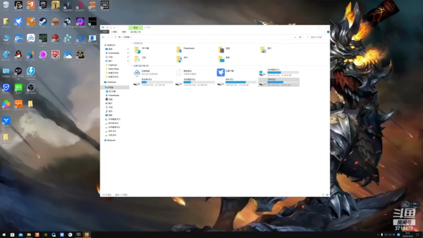This screenshot has height=238, width=423.
Task: Click the address bar path
Action: click(x=206, y=37)
